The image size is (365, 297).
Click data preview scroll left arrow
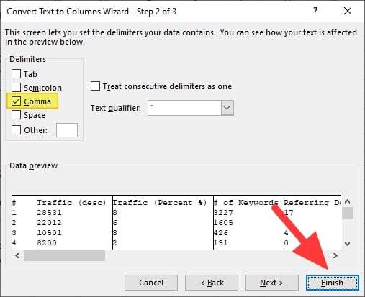(17, 255)
